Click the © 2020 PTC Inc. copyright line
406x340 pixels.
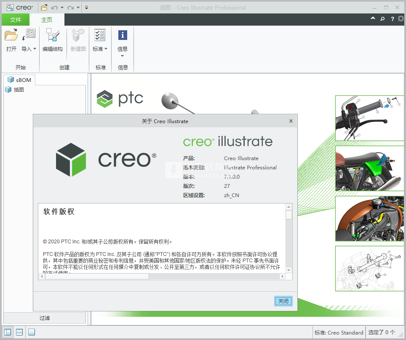(x=107, y=242)
